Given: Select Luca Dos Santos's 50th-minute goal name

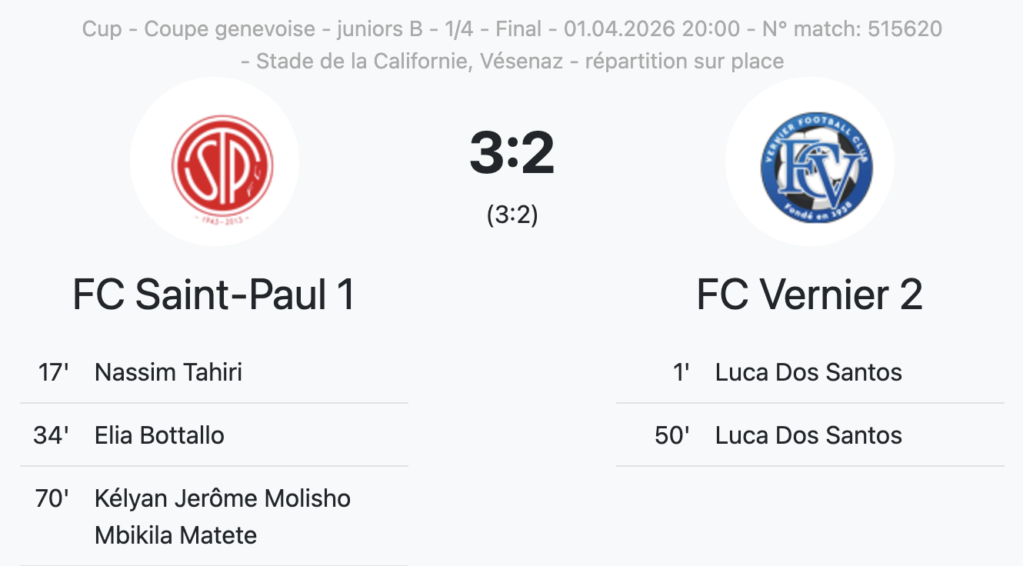Looking at the screenshot, I should 808,435.
